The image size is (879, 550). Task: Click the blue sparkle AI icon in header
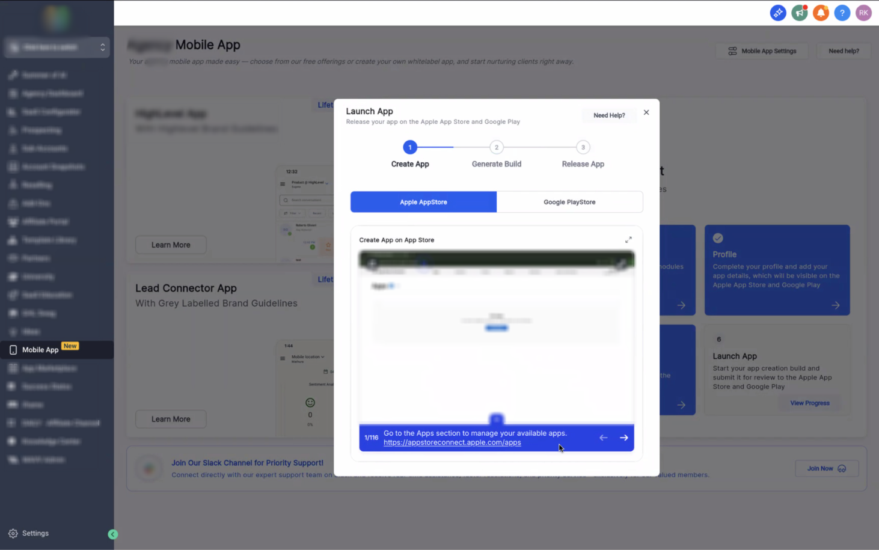coord(778,13)
